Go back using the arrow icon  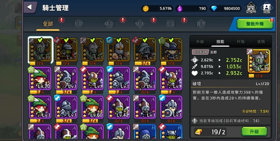[x=30, y=7]
